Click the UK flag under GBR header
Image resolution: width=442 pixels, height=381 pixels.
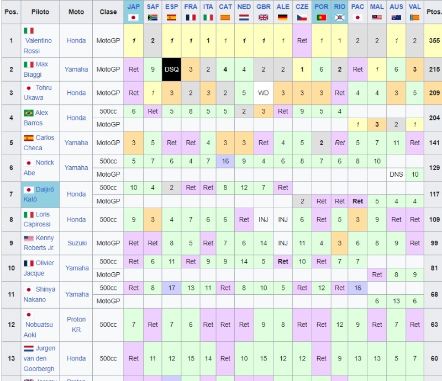point(264,18)
